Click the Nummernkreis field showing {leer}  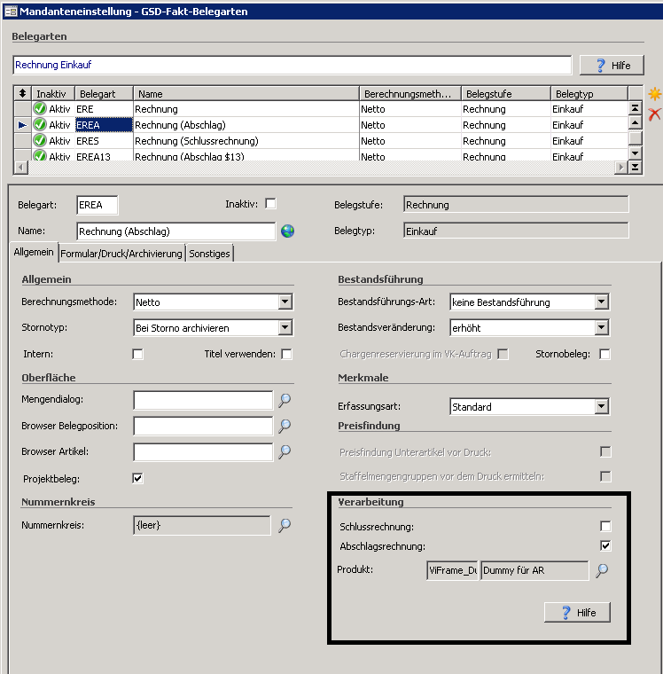coord(202,525)
